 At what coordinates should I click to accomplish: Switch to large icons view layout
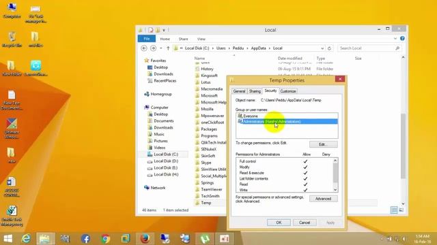(x=401, y=210)
